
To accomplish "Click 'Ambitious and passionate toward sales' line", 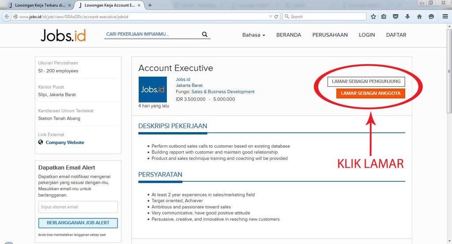I will pos(191,207).
